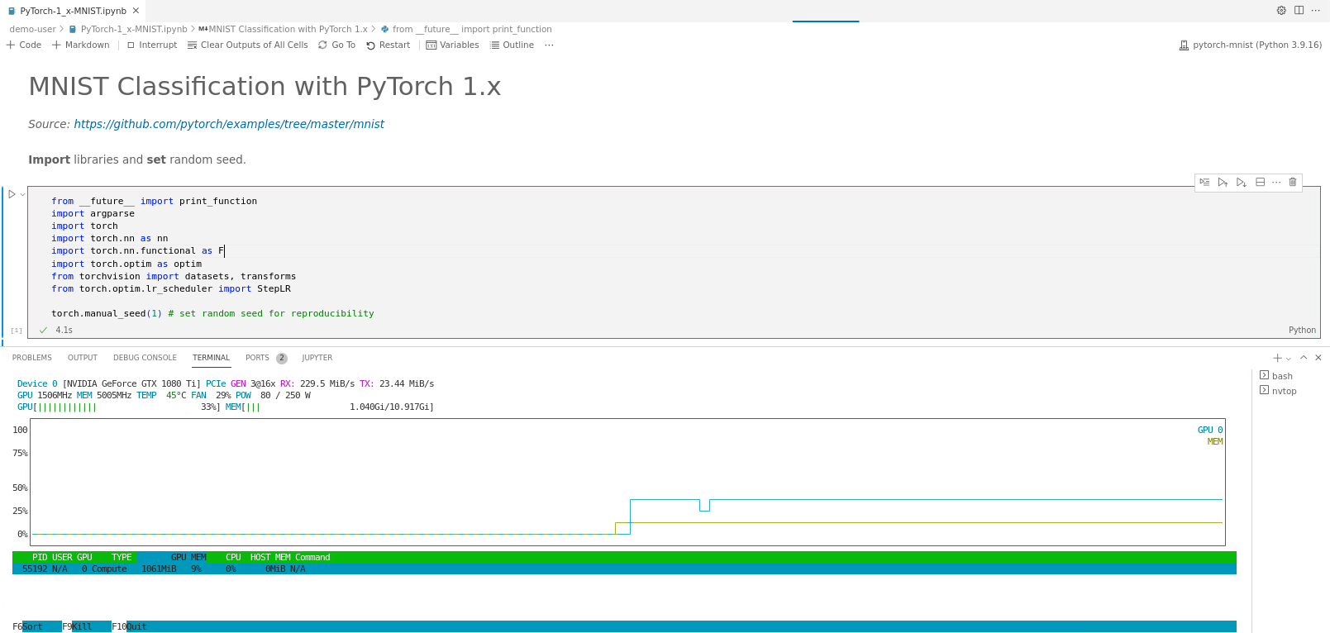Click the demo-user breadcrumb
This screenshot has height=633, width=1330.
[x=32, y=29]
